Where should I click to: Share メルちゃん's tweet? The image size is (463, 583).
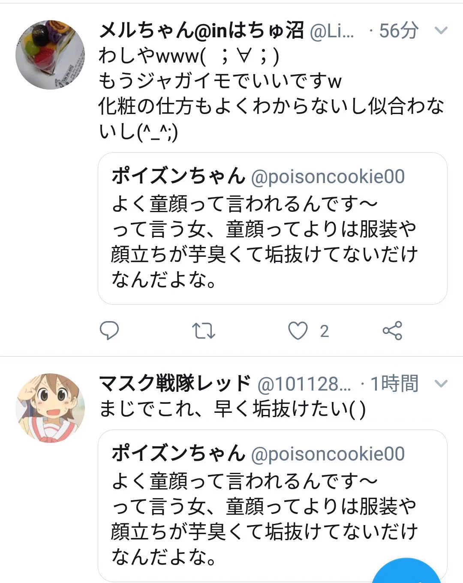click(392, 331)
